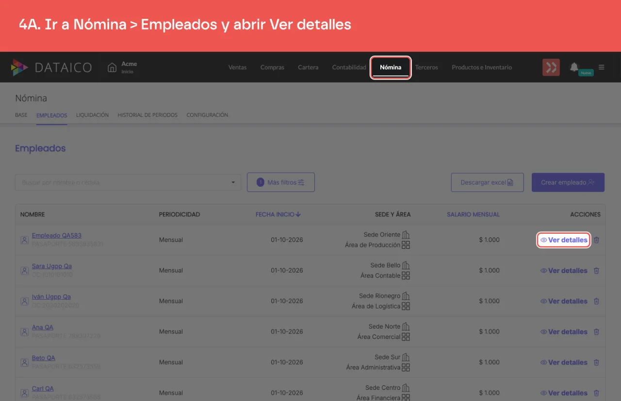
Task: Select the Nómina menu item
Action: tap(391, 67)
